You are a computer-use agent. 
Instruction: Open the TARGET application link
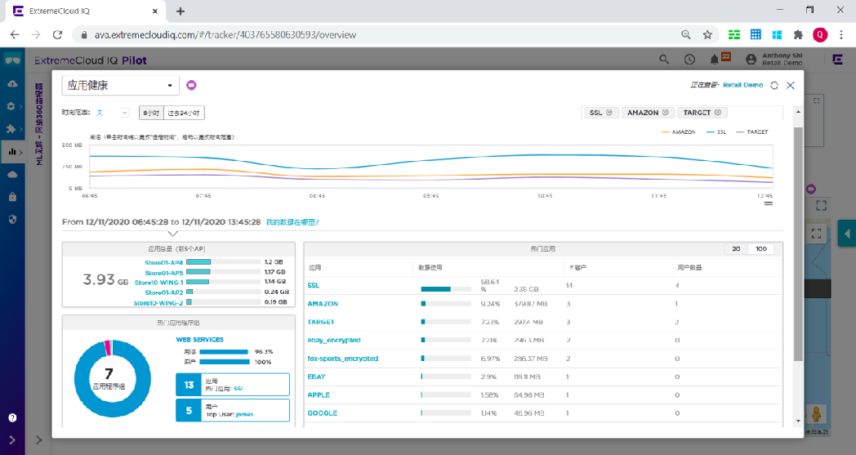[320, 322]
